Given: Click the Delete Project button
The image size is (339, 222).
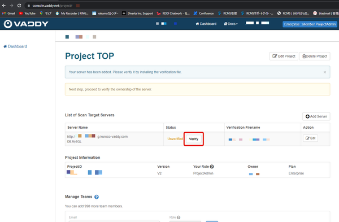Looking at the screenshot, I should click(x=315, y=56).
